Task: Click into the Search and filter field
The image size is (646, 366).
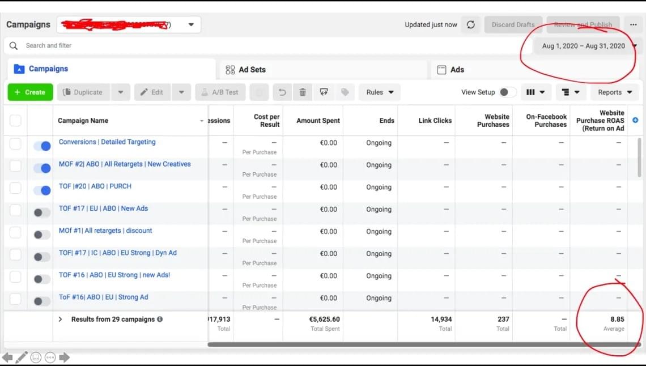Action: tap(268, 46)
